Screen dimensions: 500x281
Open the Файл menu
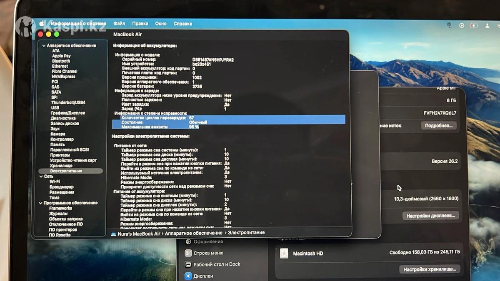pos(119,24)
